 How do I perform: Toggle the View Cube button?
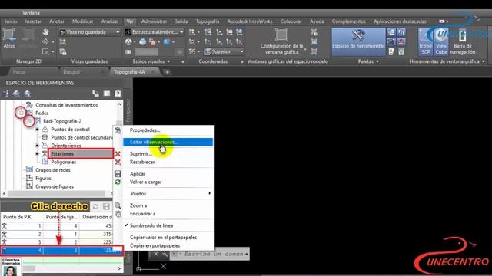(x=440, y=41)
